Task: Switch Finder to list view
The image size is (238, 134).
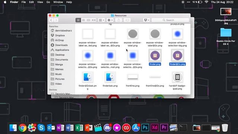Action: click(83, 20)
